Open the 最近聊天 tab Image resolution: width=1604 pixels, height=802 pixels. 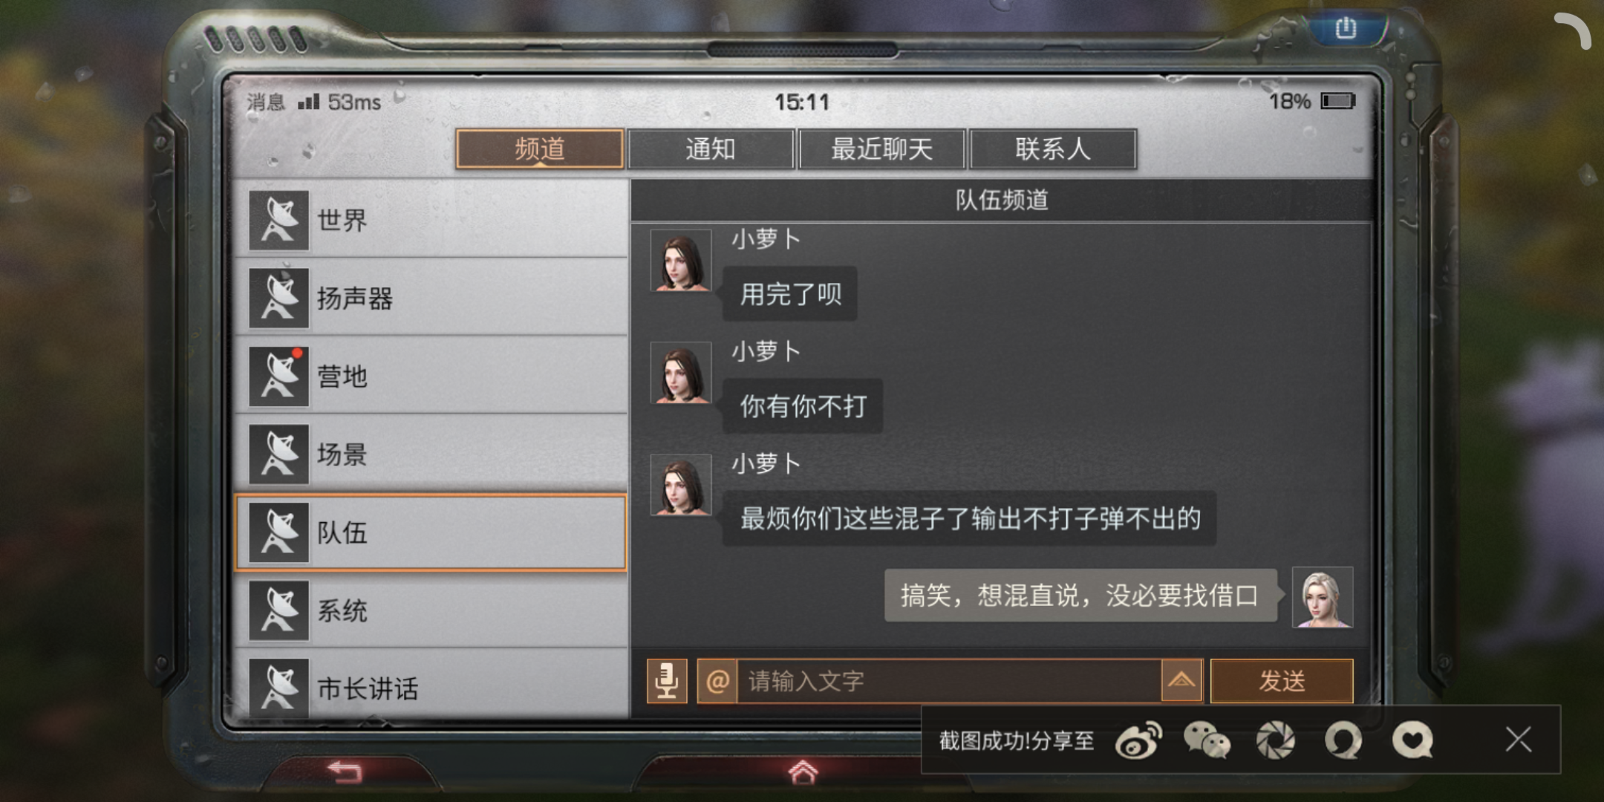pos(881,149)
